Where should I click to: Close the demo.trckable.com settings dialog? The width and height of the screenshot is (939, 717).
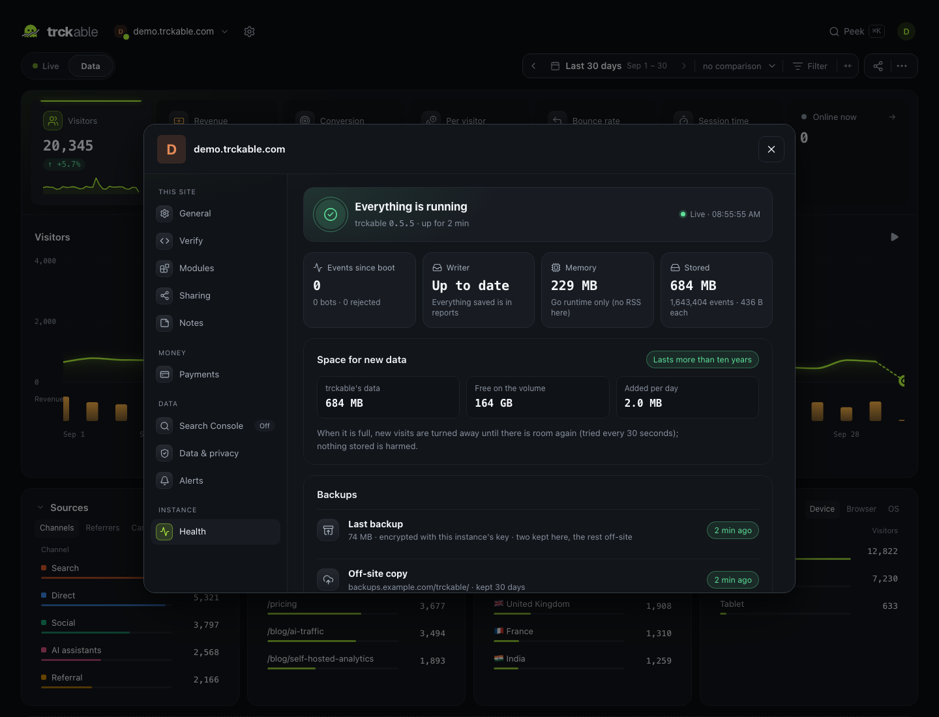(x=771, y=149)
